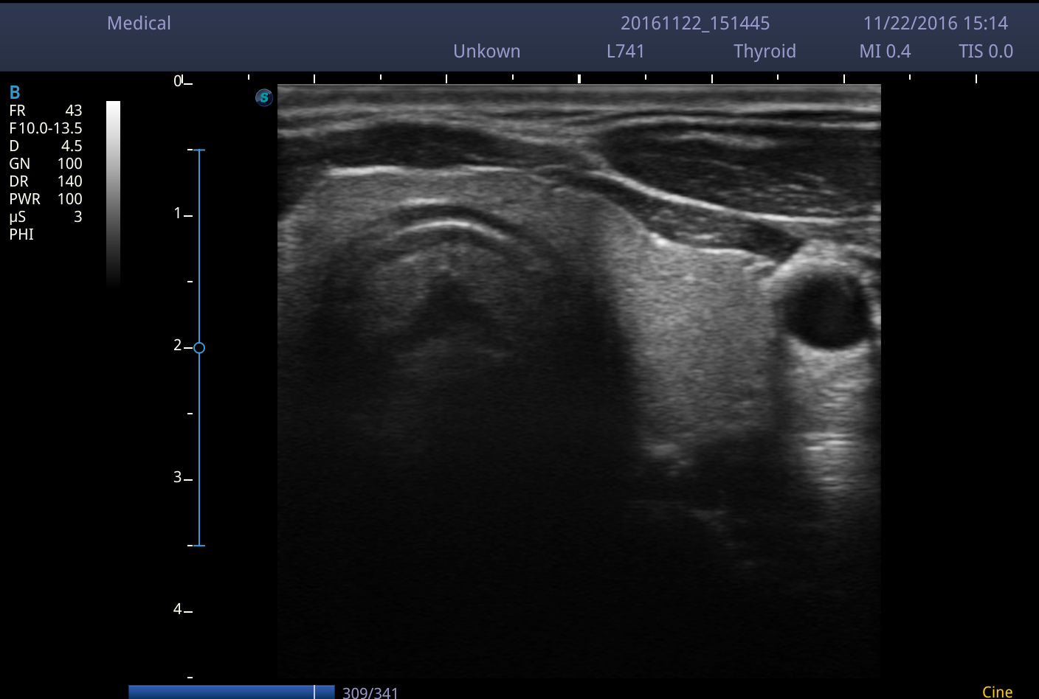Click the 3 cm depth scale label
Screen dimensions: 1039x699
[x=178, y=477]
